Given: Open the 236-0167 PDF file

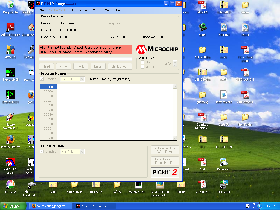Looking at the screenshot, I should [x=203, y=187].
